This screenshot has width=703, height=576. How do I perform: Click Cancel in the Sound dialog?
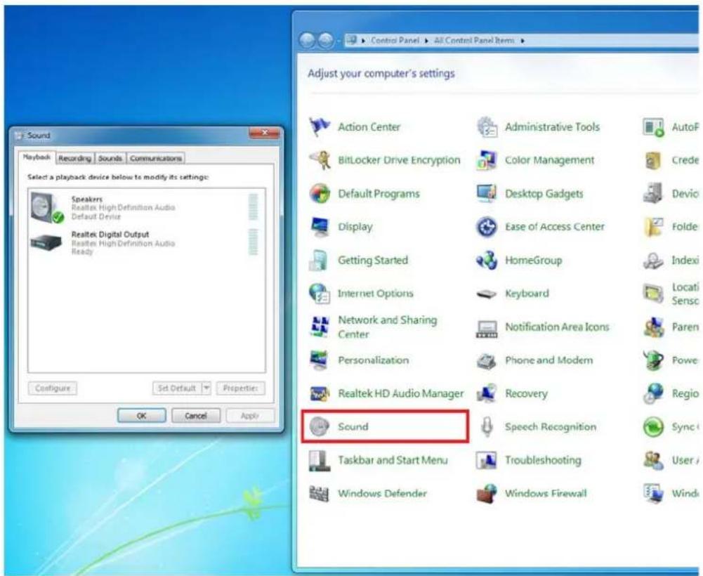tap(196, 416)
